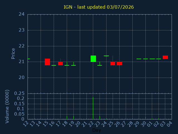Click the red volume bar on day 26
Viewport: 178px width, 134px height.
pos(119,116)
